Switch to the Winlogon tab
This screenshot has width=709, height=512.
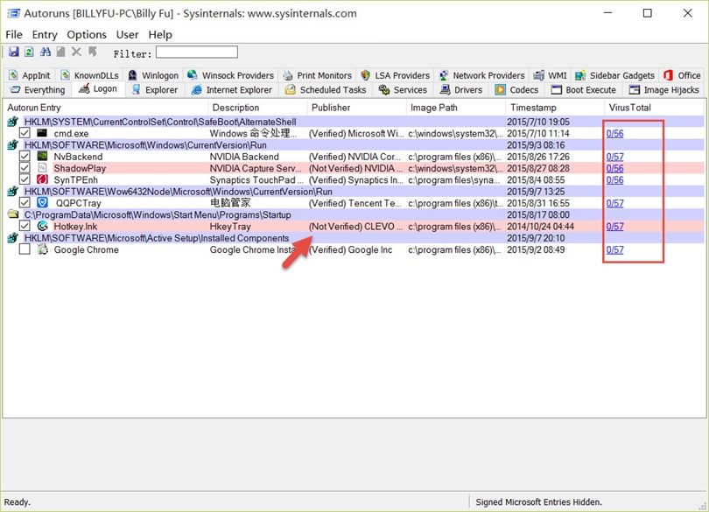[x=153, y=75]
